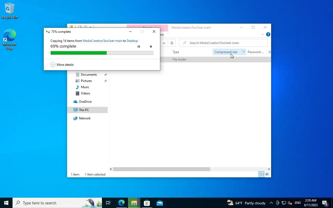Click the Meet Now tray icon

(x=278, y=203)
